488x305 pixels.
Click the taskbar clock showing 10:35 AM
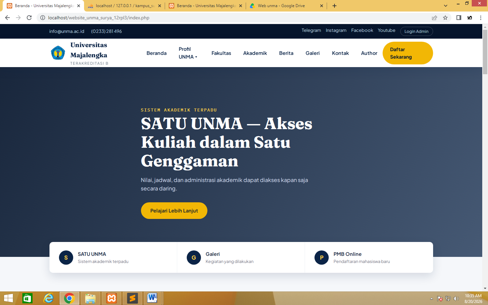tap(473, 299)
